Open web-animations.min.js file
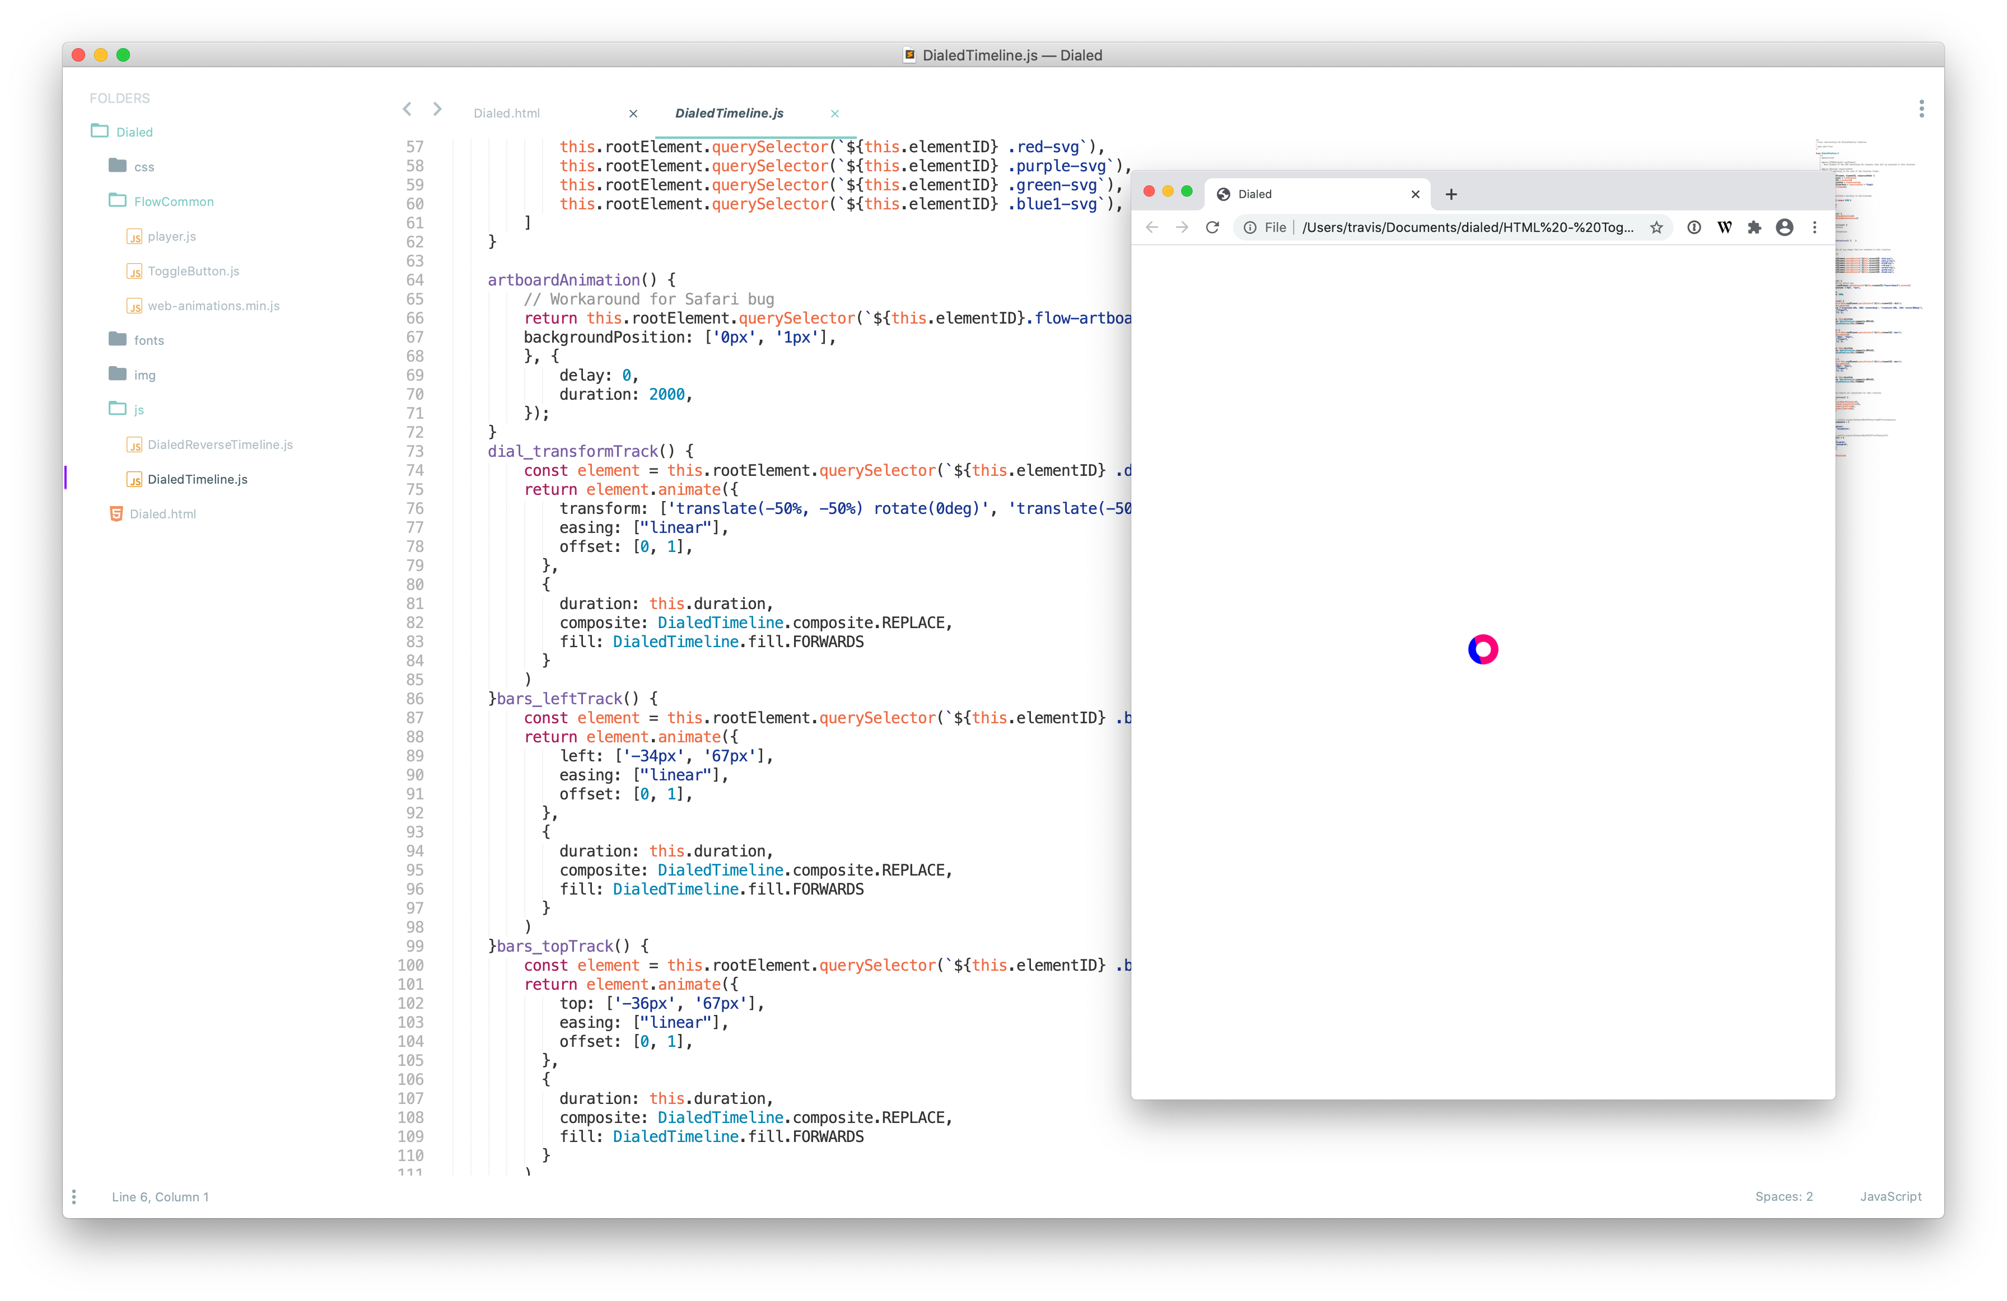Viewport: 2007px width, 1301px height. 213,305
